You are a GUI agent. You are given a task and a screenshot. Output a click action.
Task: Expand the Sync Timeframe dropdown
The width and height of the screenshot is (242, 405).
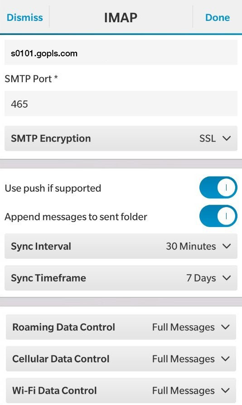click(121, 278)
